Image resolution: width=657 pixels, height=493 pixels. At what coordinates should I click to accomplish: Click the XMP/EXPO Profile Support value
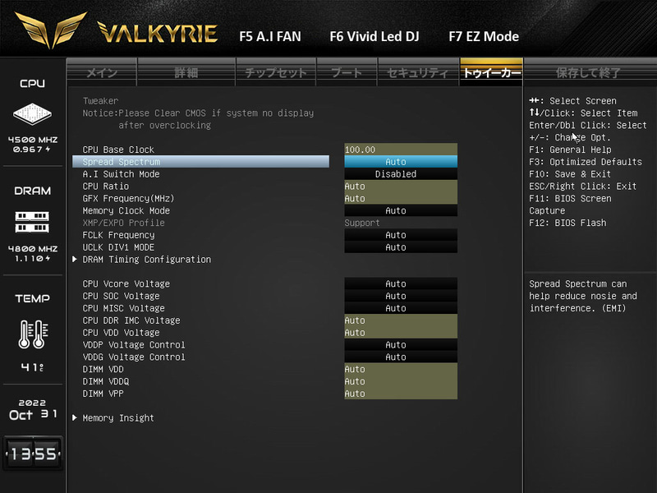pyautogui.click(x=362, y=223)
